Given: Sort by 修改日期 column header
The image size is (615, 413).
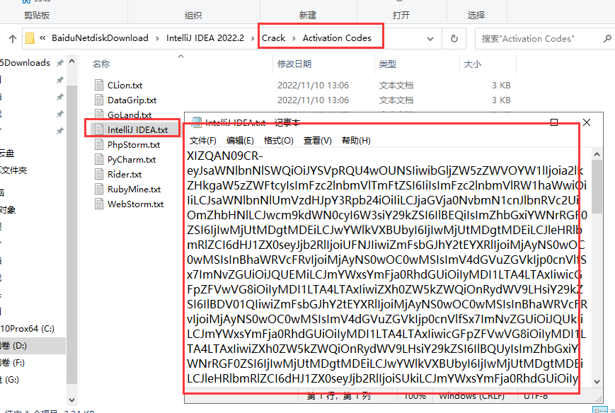Looking at the screenshot, I should point(294,64).
